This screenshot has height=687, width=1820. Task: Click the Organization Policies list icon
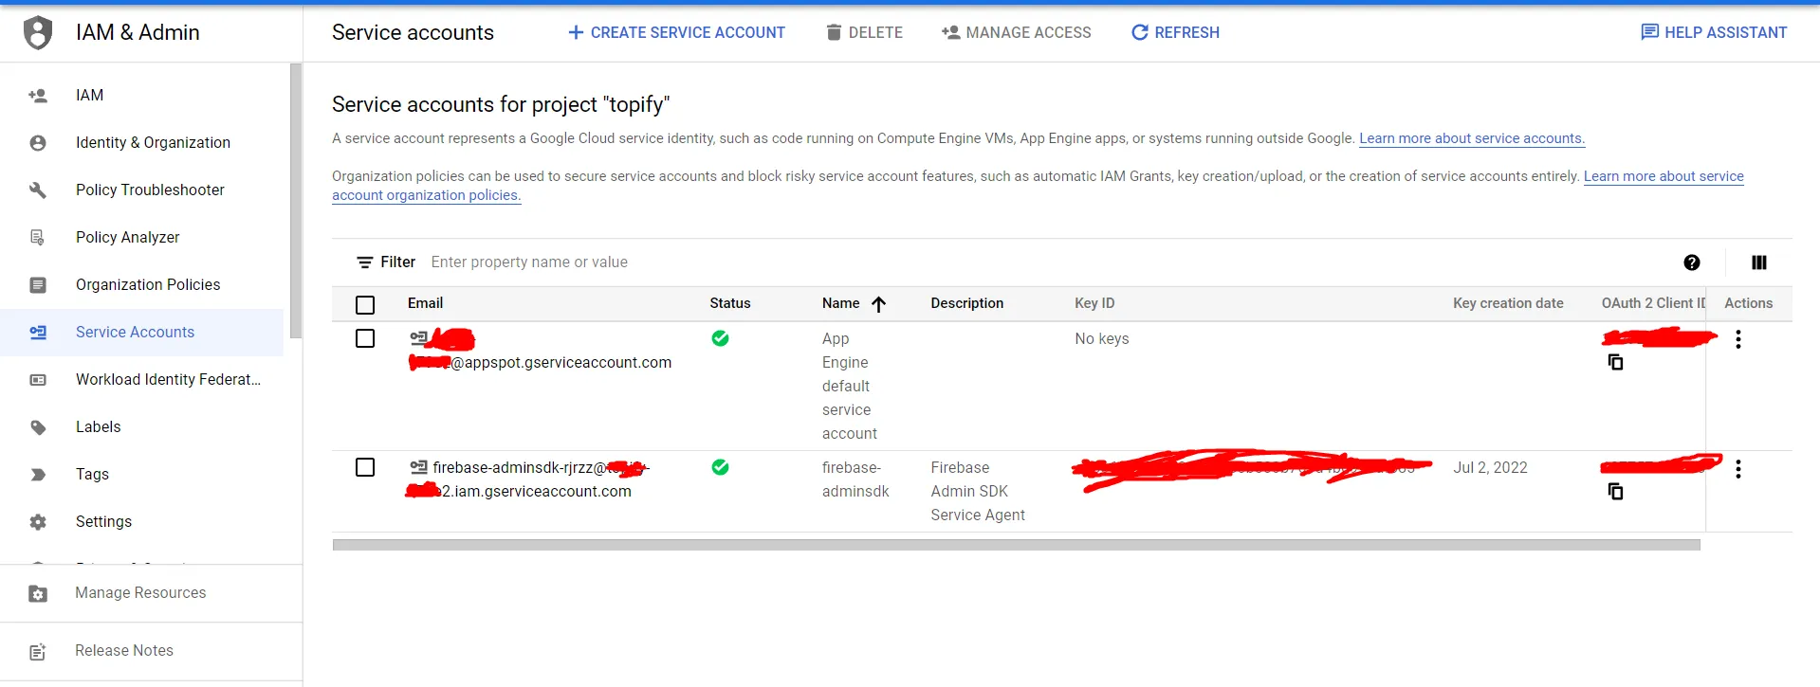(x=38, y=284)
